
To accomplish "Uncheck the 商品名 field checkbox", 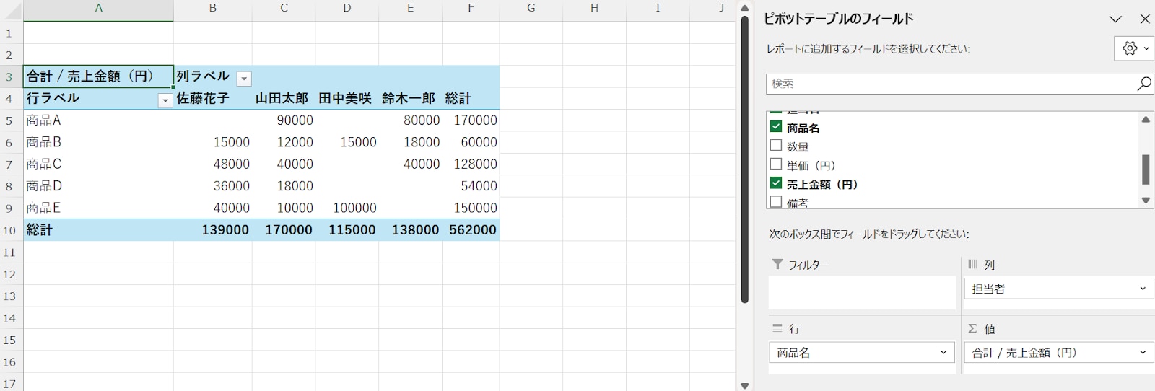I will (776, 127).
